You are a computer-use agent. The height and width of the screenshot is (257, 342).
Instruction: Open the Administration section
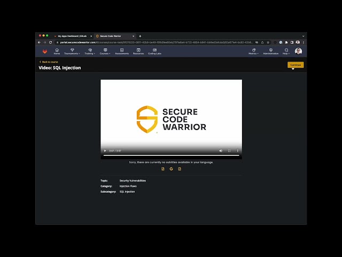[x=271, y=51]
